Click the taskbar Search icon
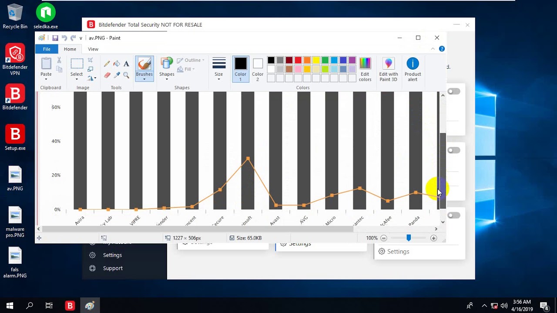 coord(30,306)
